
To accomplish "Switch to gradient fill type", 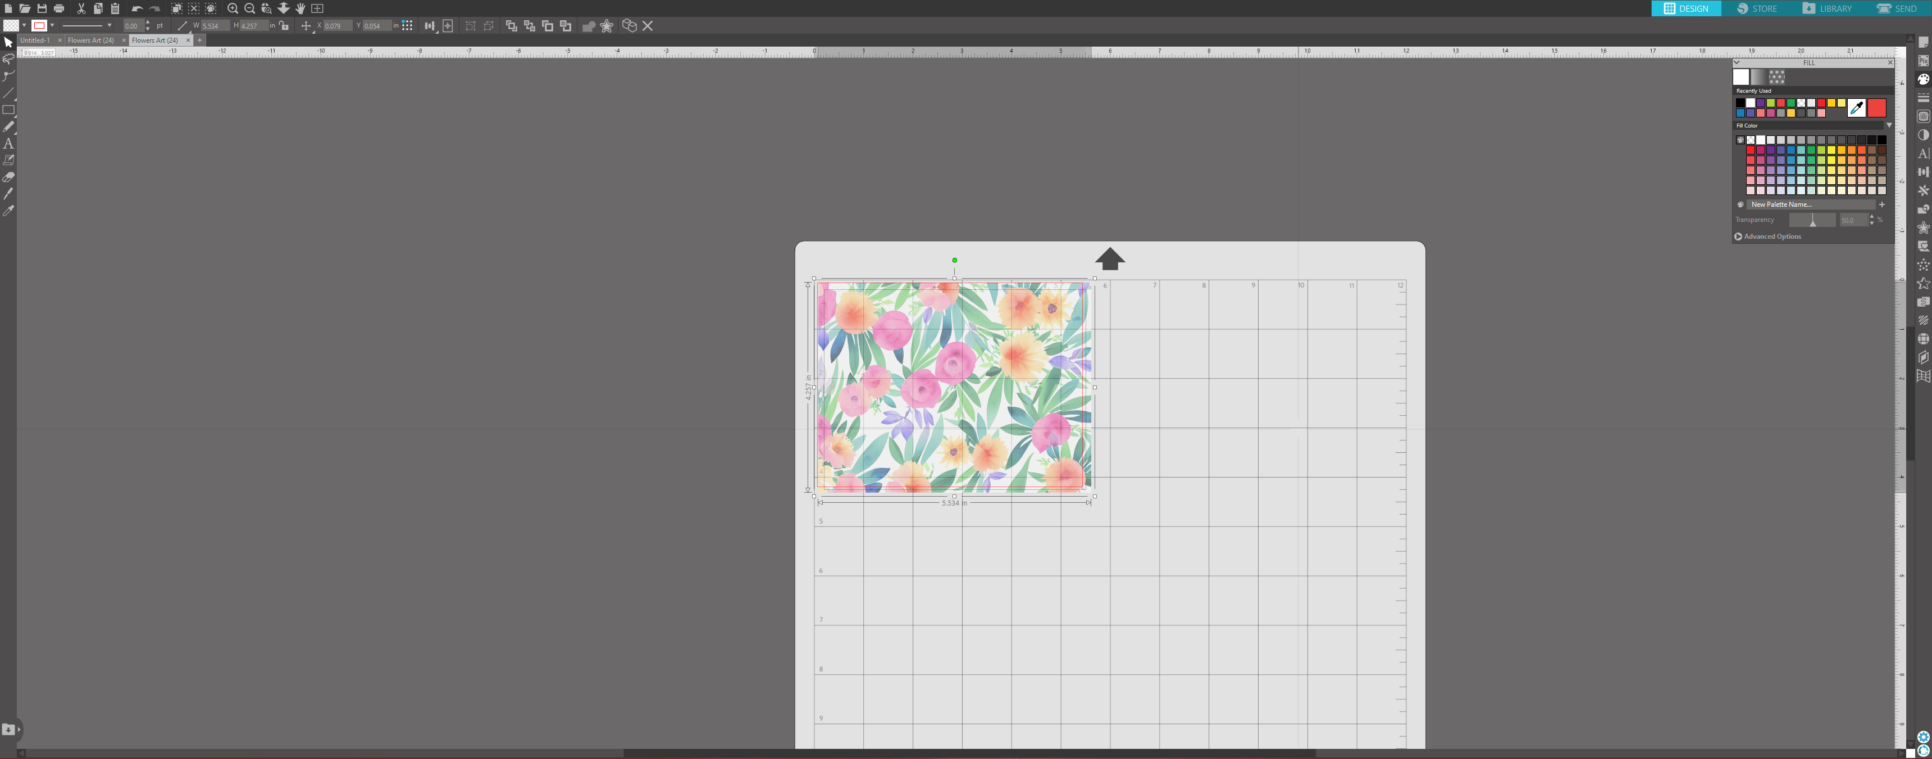I will [x=1758, y=76].
